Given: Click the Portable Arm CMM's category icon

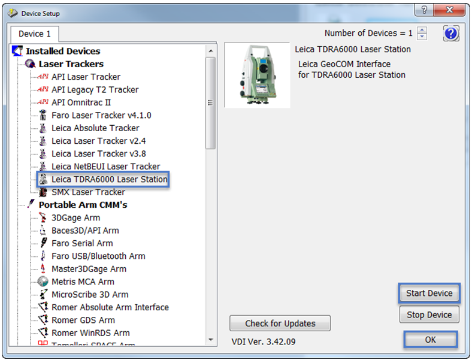Looking at the screenshot, I should click(x=31, y=204).
